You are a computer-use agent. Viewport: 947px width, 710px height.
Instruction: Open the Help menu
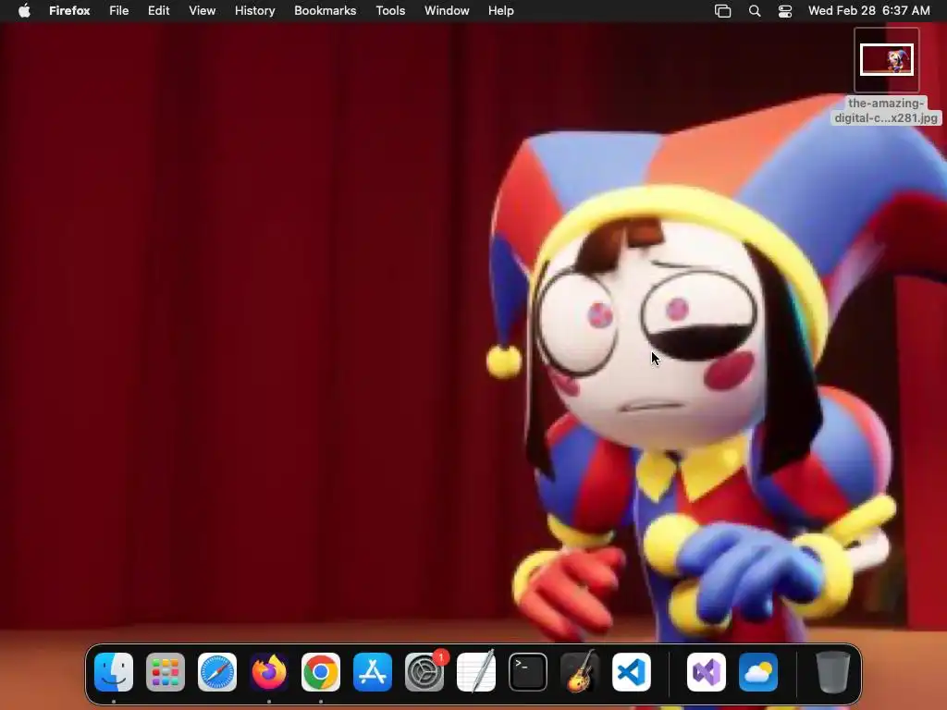click(x=500, y=11)
